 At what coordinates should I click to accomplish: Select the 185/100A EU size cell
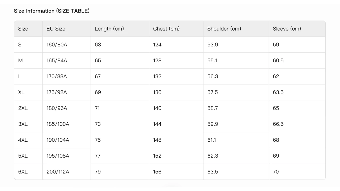tap(58, 124)
